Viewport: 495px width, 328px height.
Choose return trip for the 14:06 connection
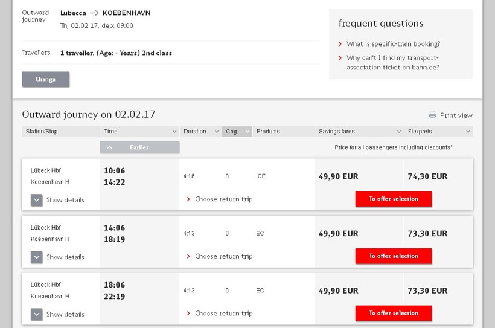[x=223, y=256]
